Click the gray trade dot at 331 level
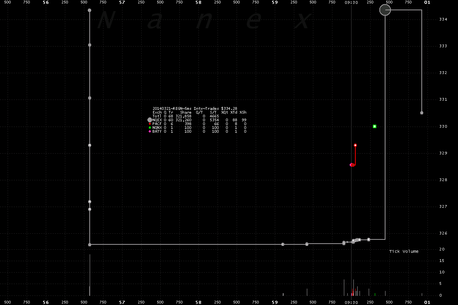 pyautogui.click(x=90, y=98)
